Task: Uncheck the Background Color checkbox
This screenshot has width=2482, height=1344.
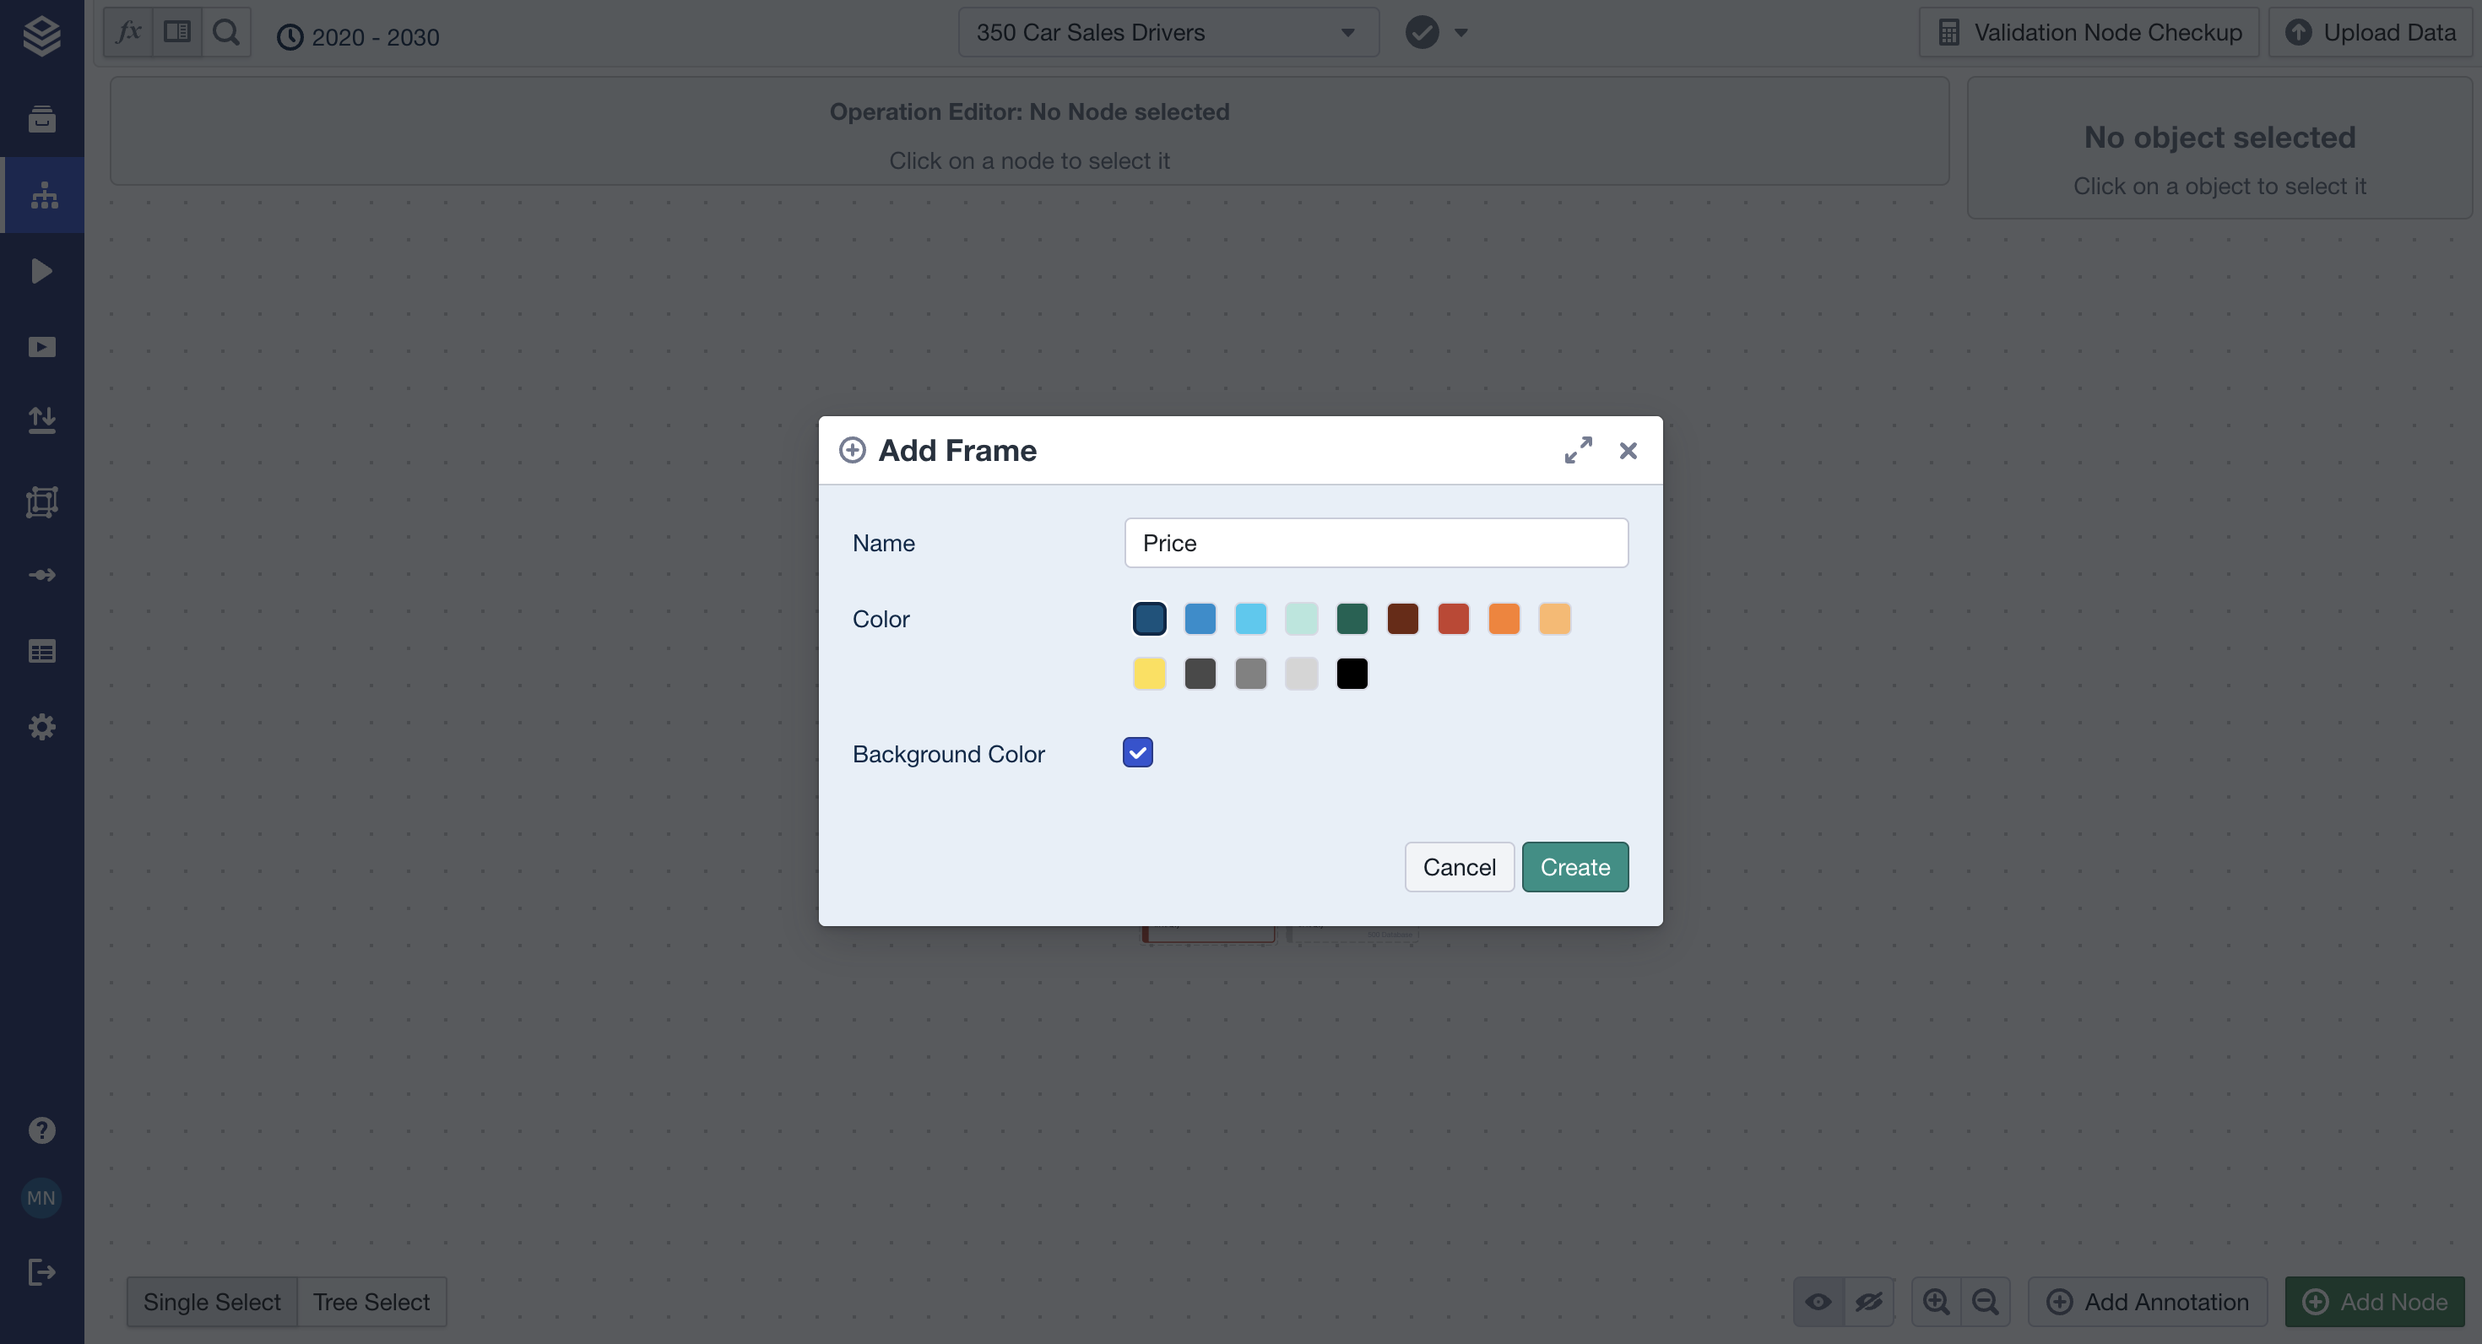Action: [x=1137, y=752]
